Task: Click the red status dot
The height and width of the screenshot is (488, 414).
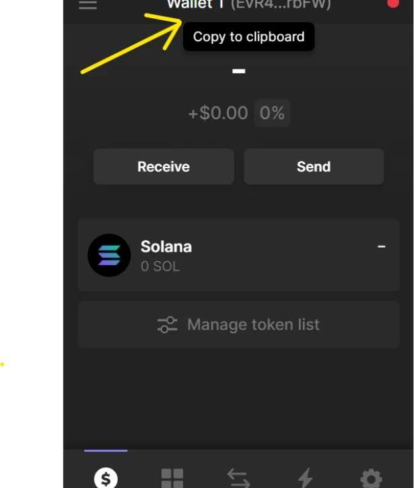Action: click(x=393, y=3)
